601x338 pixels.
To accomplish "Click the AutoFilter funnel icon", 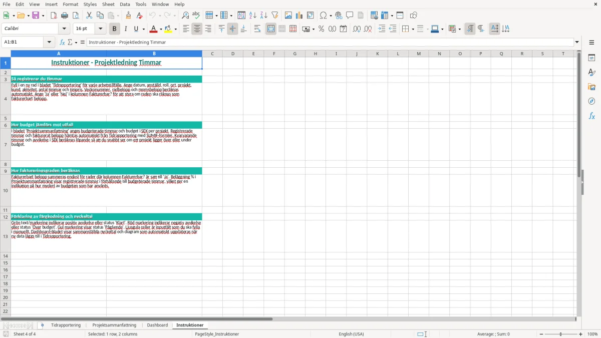I will pos(274,16).
